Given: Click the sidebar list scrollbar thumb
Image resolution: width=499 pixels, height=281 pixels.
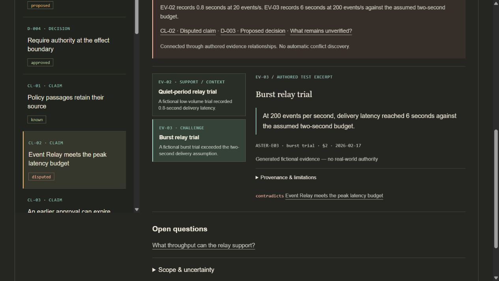Looking at the screenshot, I should point(137,17).
